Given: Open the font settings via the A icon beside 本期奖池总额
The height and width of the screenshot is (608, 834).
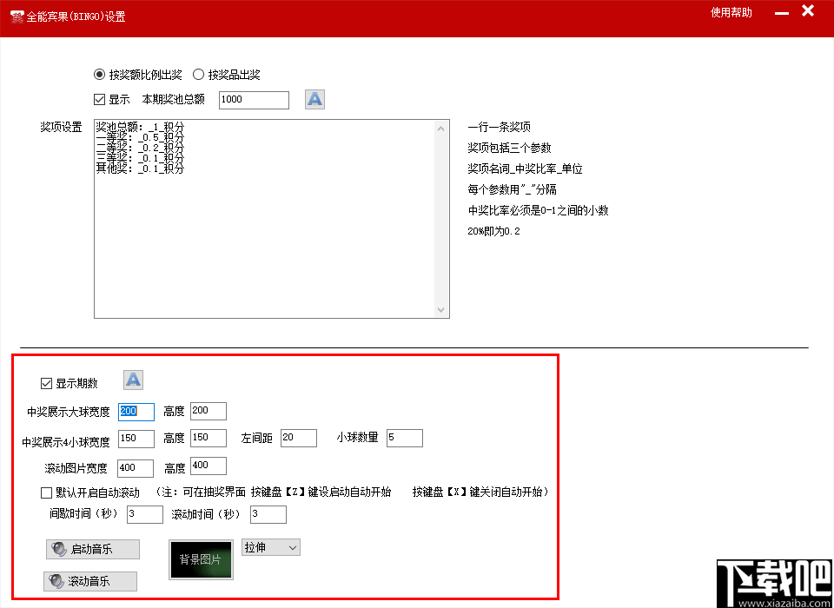Looking at the screenshot, I should click(x=314, y=99).
